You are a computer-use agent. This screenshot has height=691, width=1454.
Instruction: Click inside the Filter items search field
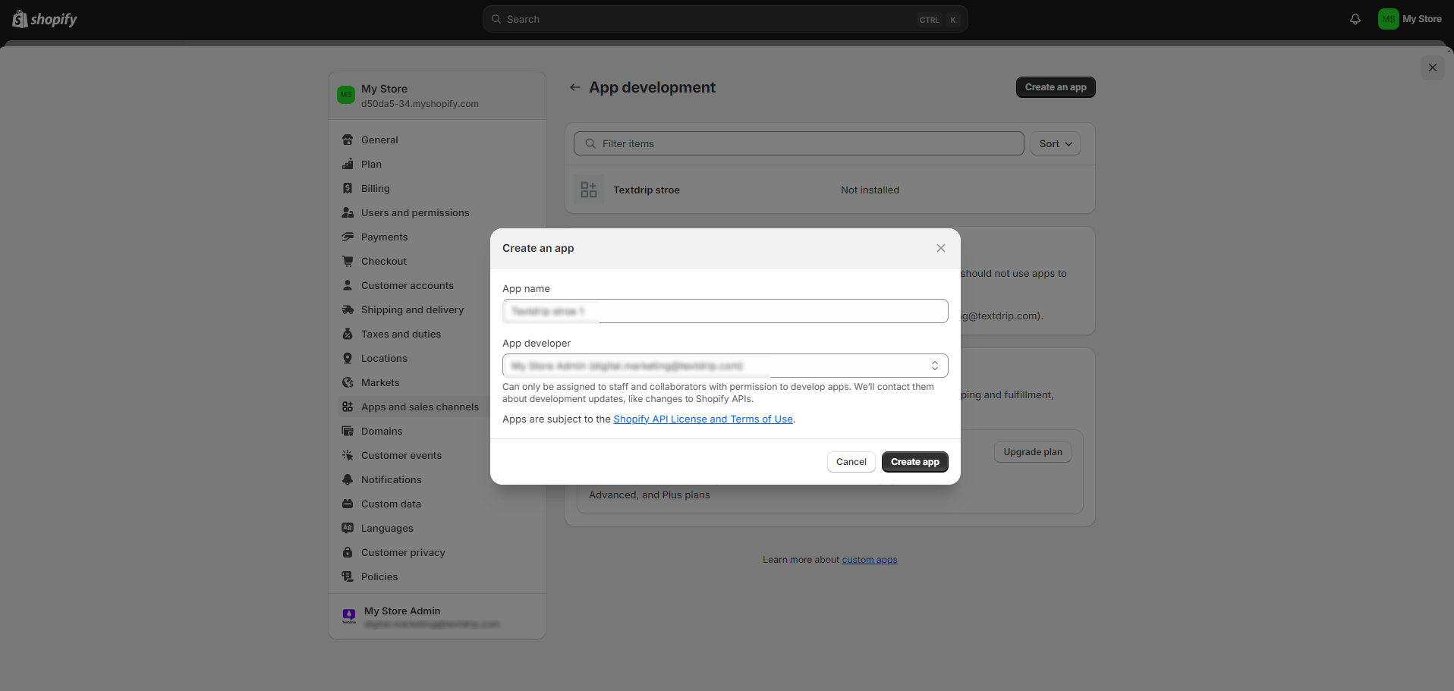[797, 143]
